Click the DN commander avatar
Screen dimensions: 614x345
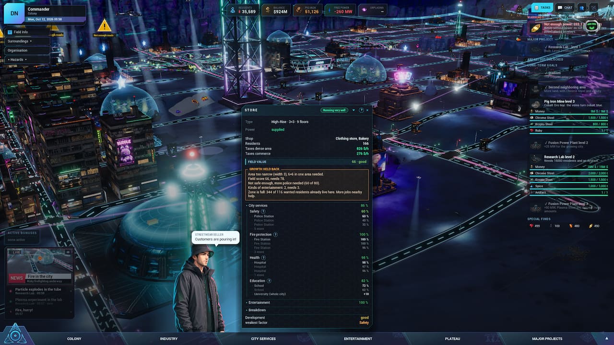tap(14, 13)
